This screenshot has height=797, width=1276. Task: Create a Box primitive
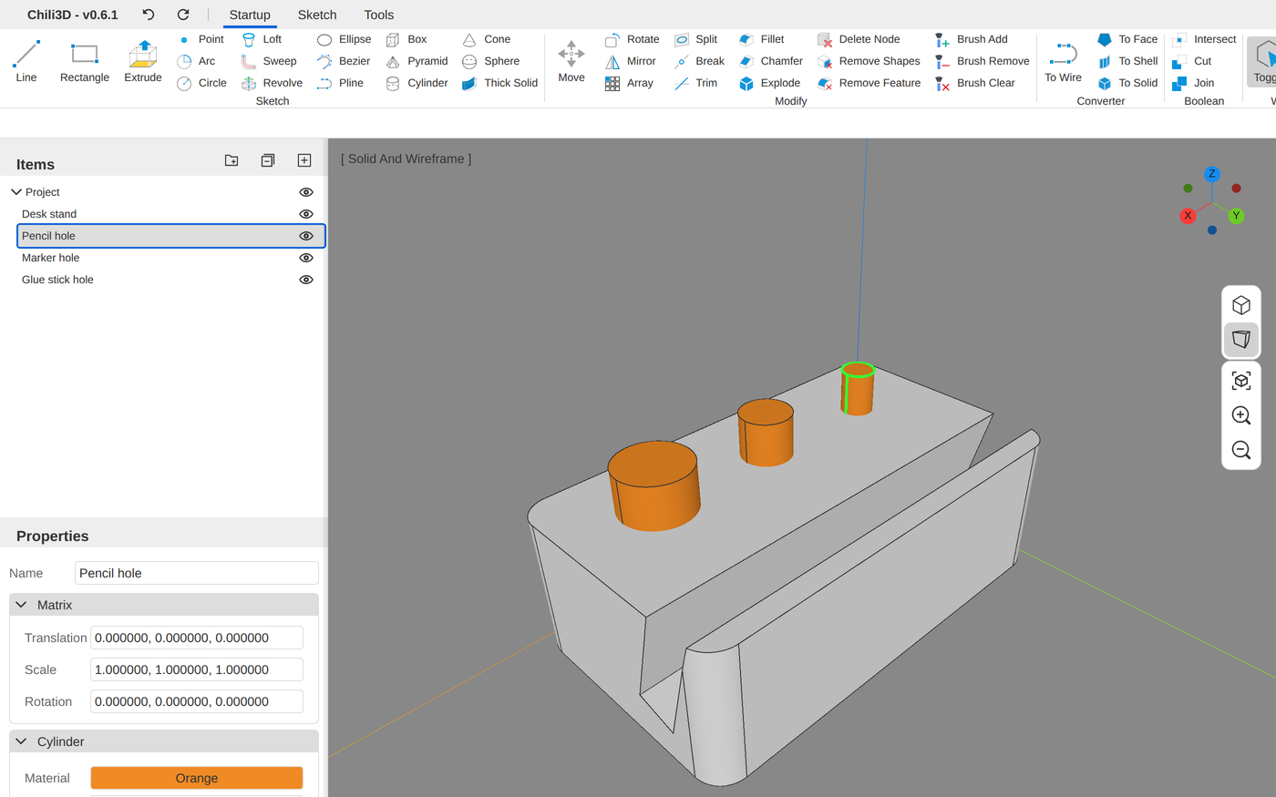click(x=406, y=39)
